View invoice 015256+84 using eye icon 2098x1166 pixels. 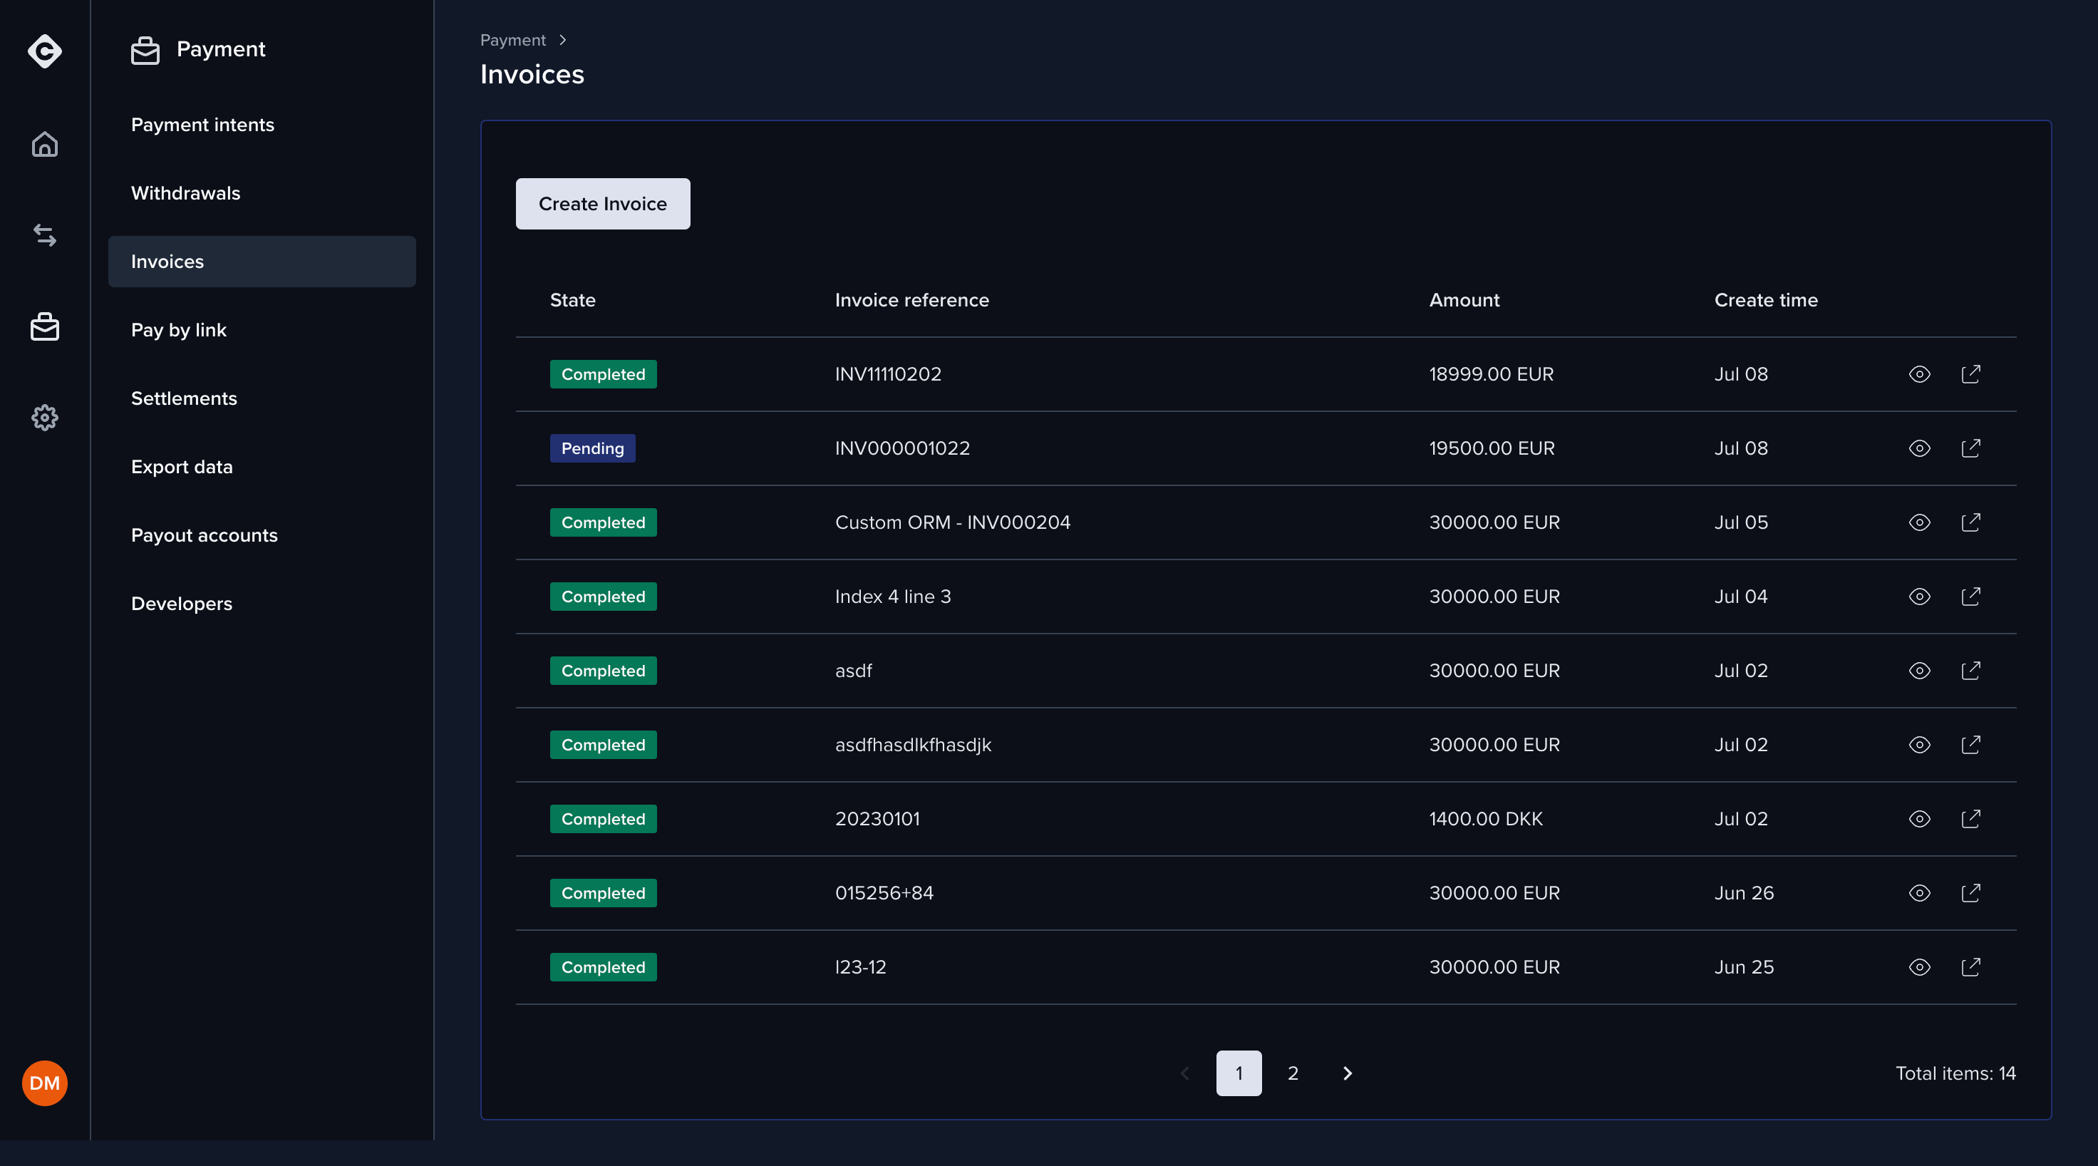click(x=1919, y=892)
